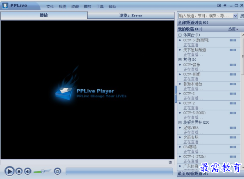This screenshot has width=244, height=179.
Task: Click diamond icon beside CCTV-音乐
Action: [x=180, y=65]
